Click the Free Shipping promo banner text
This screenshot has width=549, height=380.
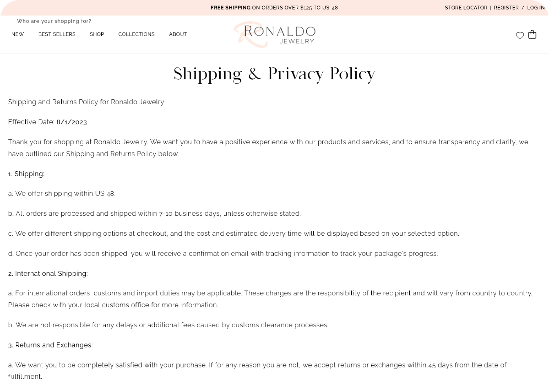pos(274,8)
